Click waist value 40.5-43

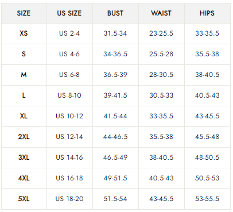point(161,178)
